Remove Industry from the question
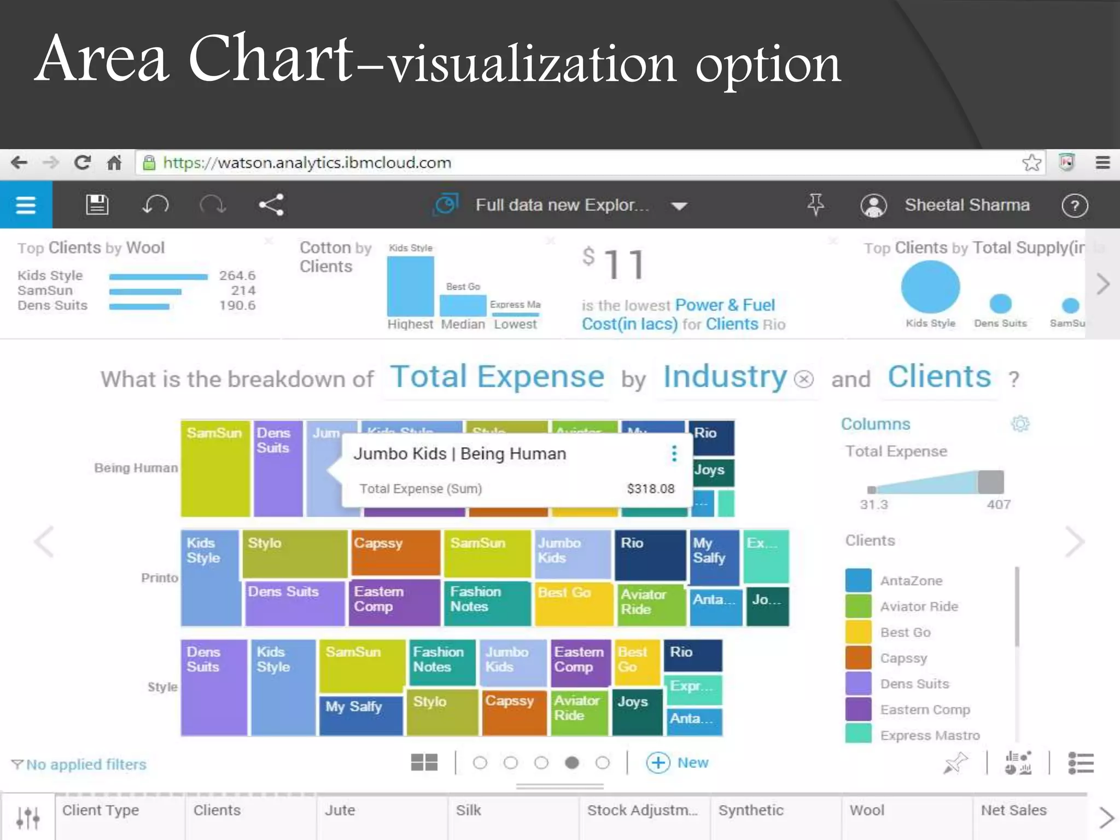The image size is (1120, 840). click(x=803, y=379)
